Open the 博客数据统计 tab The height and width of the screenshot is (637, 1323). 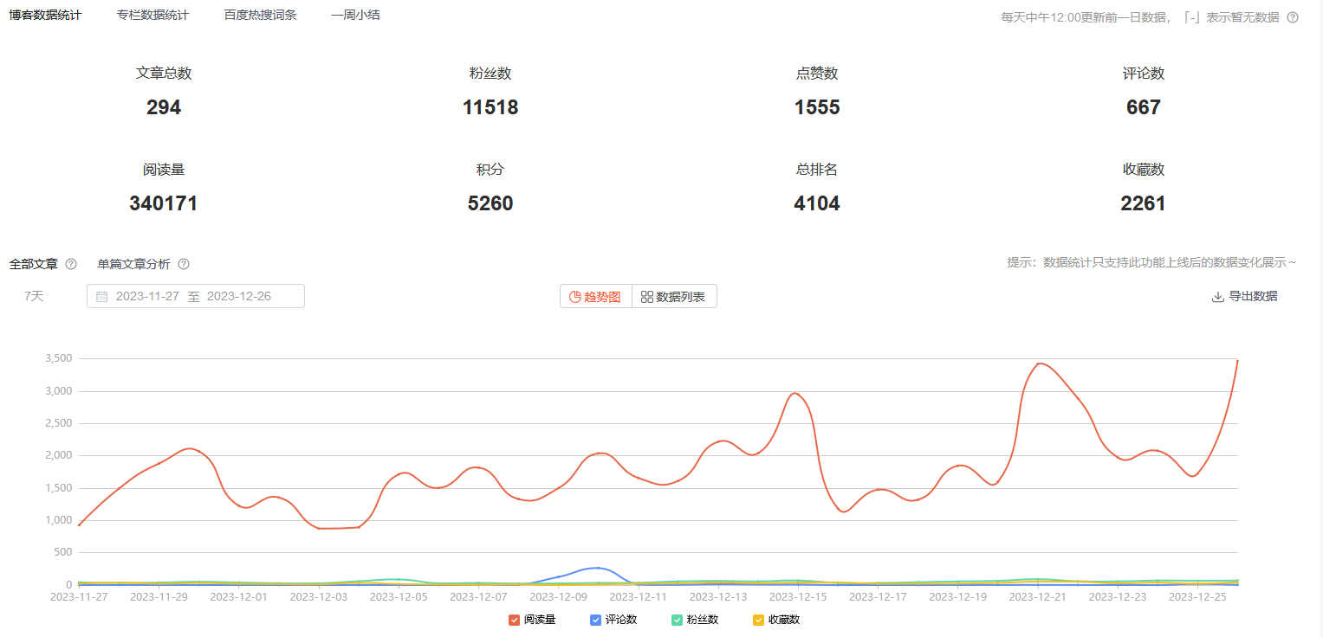click(x=45, y=16)
